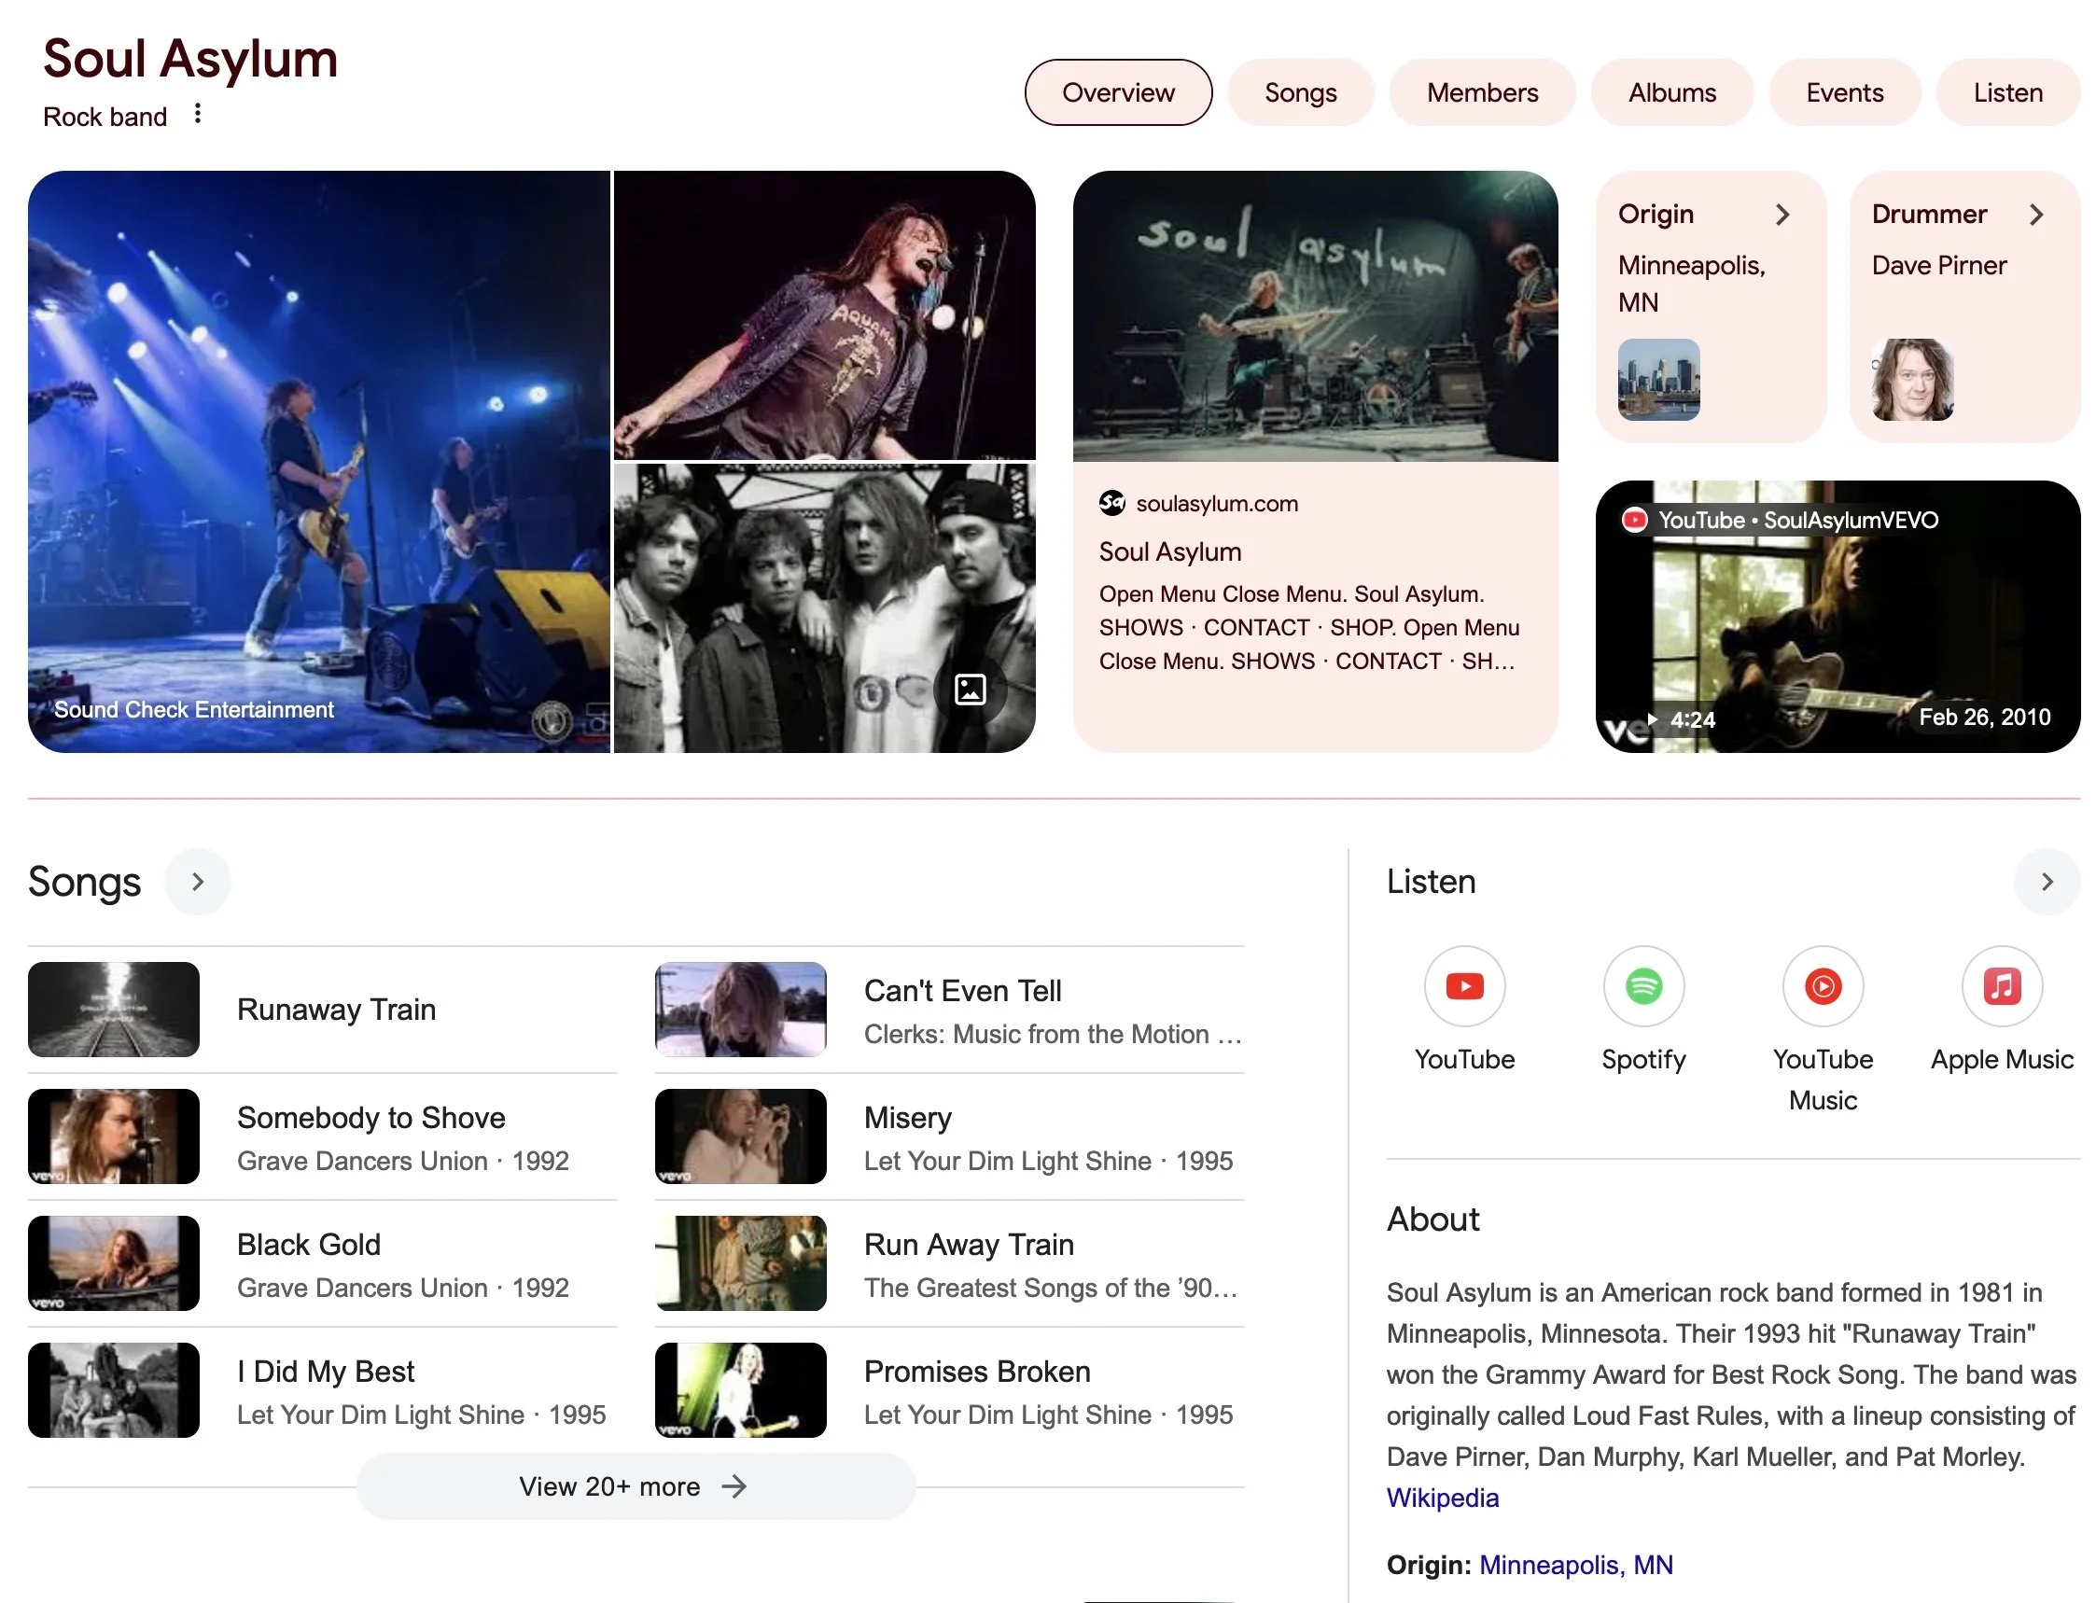The width and height of the screenshot is (2096, 1603).
Task: Click the image gallery icon on band photo
Action: pos(970,689)
